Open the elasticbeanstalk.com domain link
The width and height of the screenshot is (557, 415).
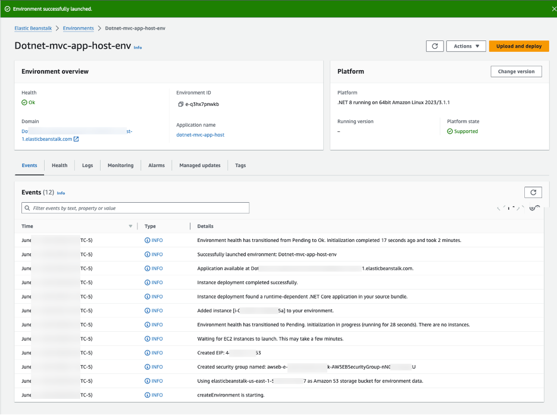(x=47, y=139)
